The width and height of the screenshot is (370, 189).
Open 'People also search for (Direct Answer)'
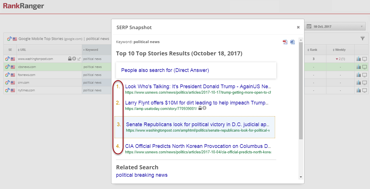[x=165, y=70]
